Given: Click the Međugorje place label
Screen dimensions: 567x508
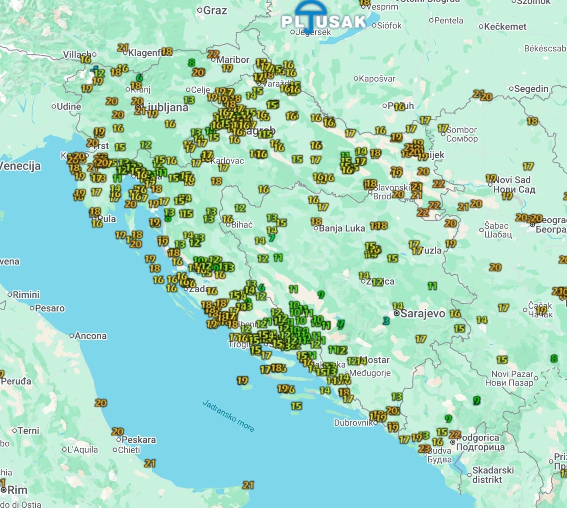Looking at the screenshot, I should (370, 373).
